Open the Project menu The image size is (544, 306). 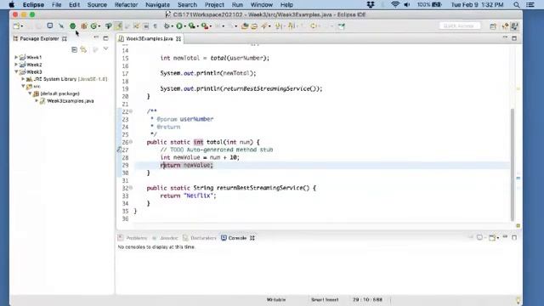click(214, 5)
